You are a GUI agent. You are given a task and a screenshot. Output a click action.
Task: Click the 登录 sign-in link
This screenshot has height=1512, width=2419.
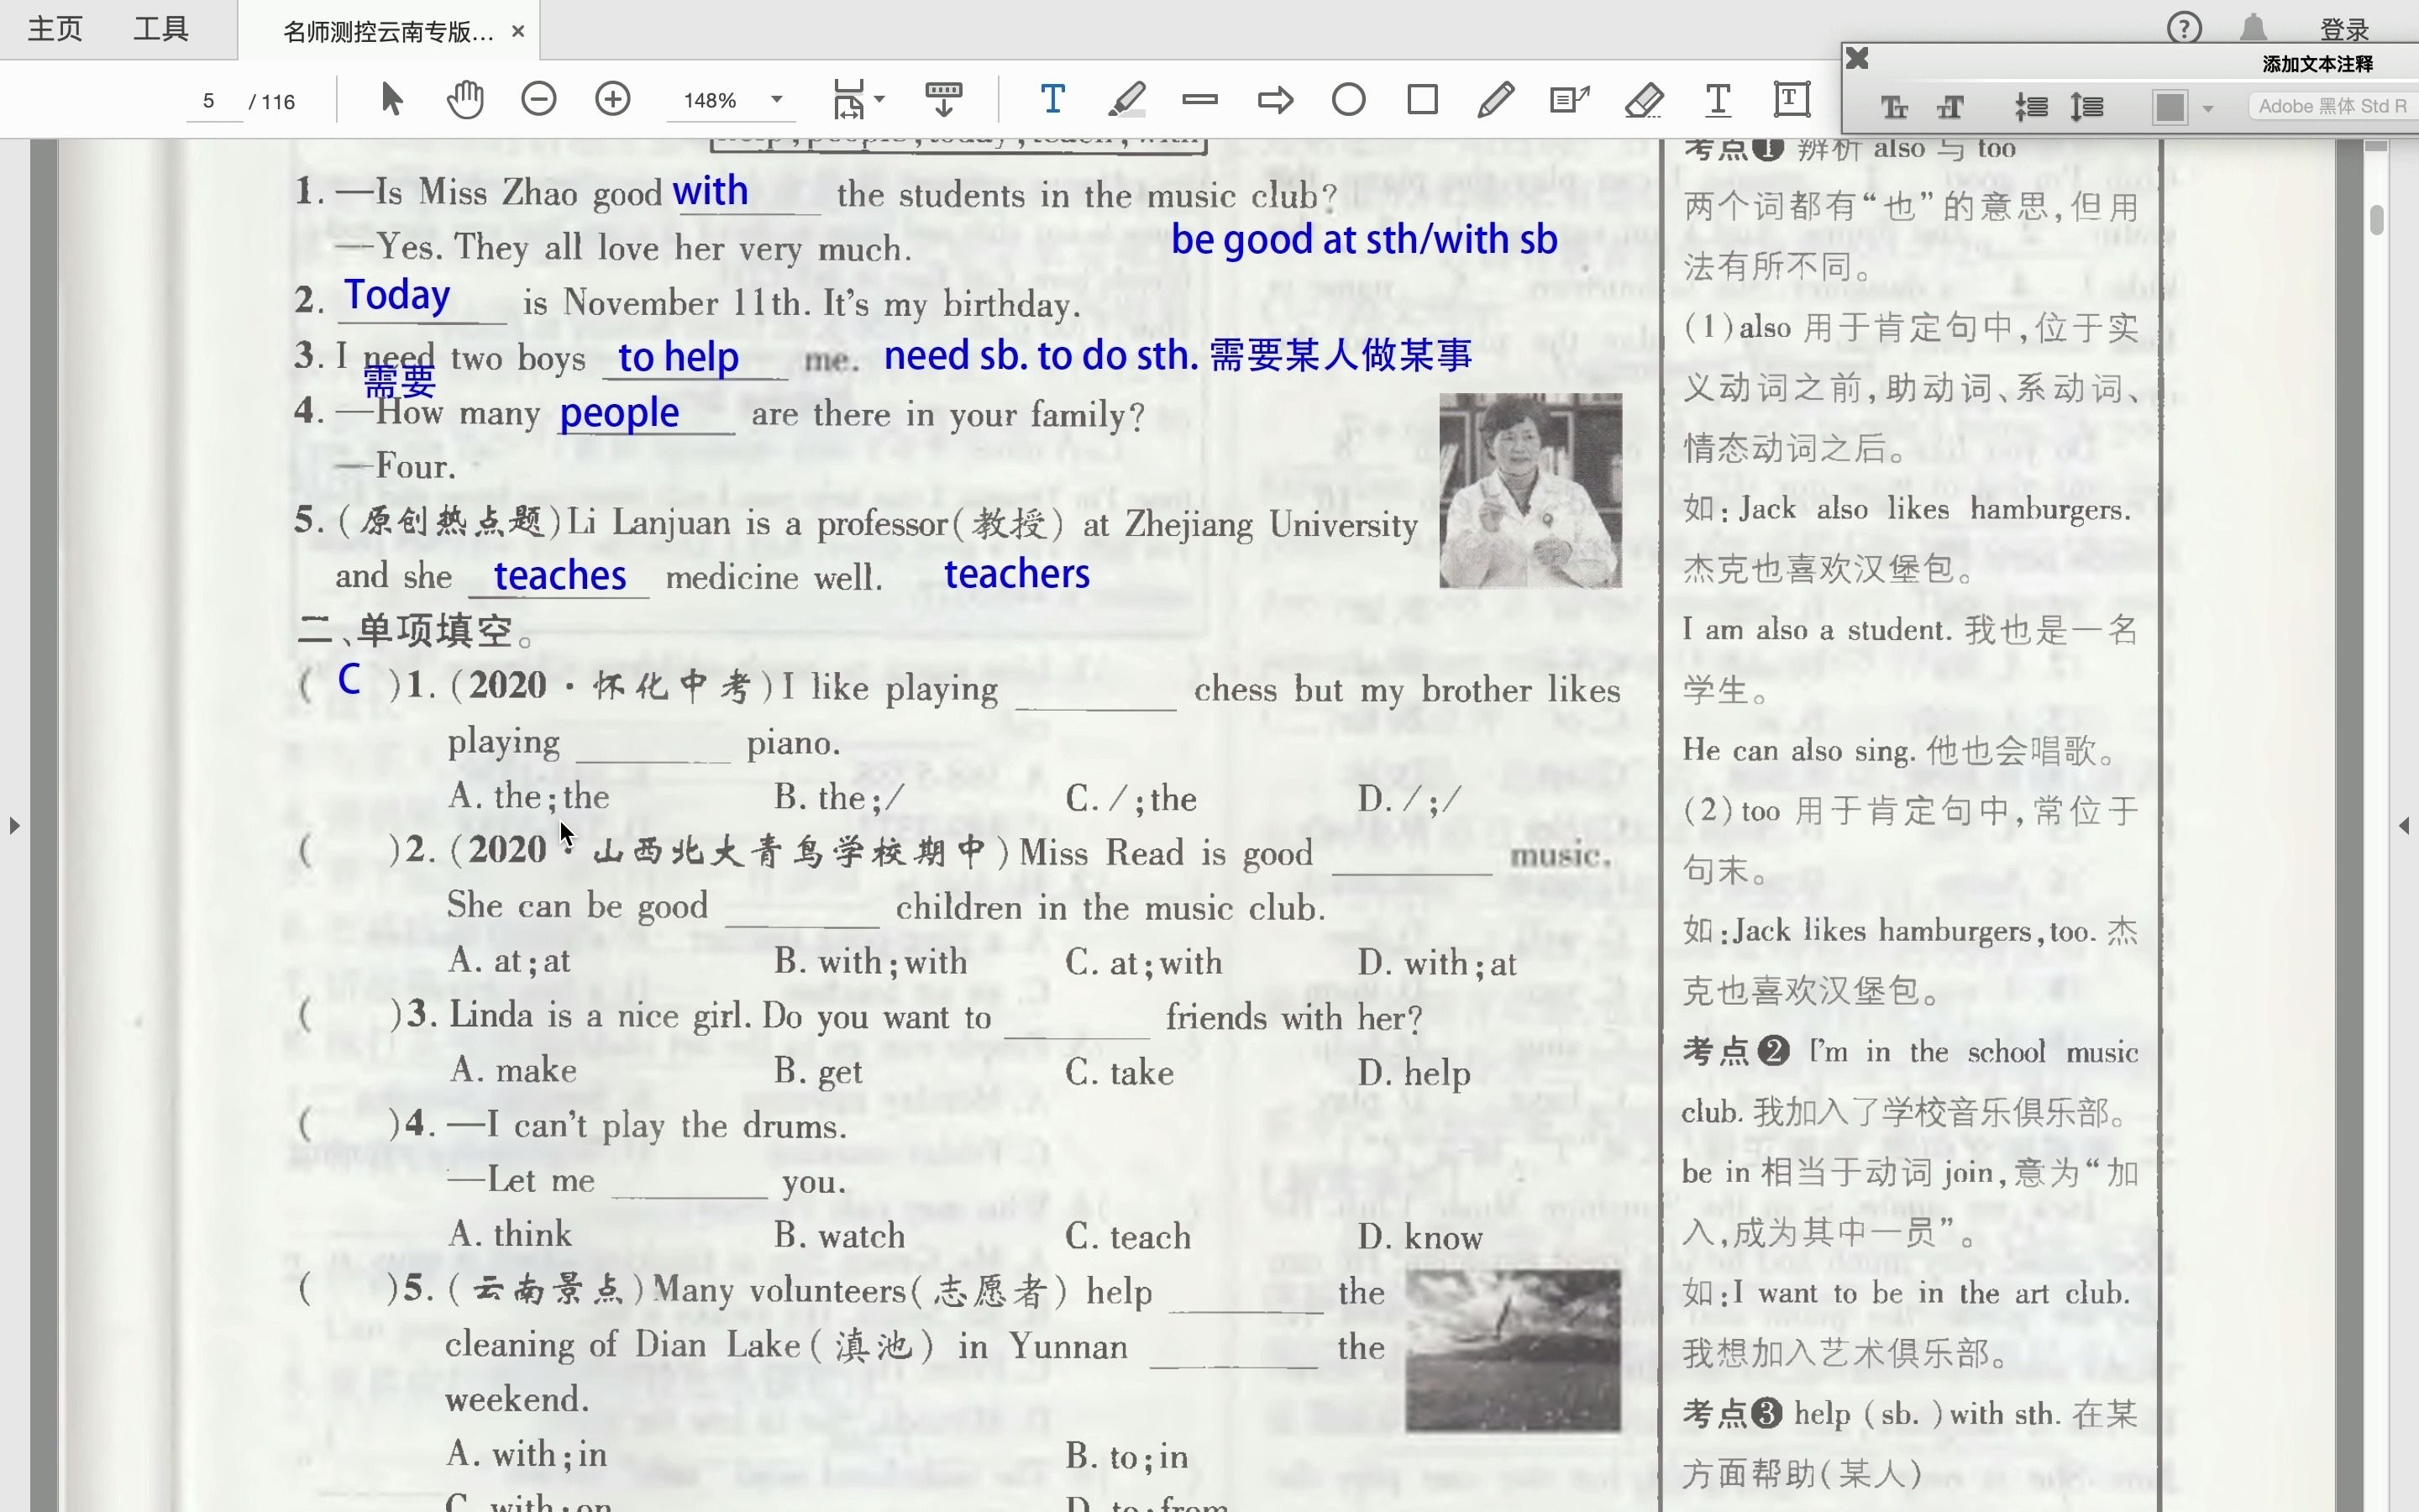pyautogui.click(x=2344, y=30)
